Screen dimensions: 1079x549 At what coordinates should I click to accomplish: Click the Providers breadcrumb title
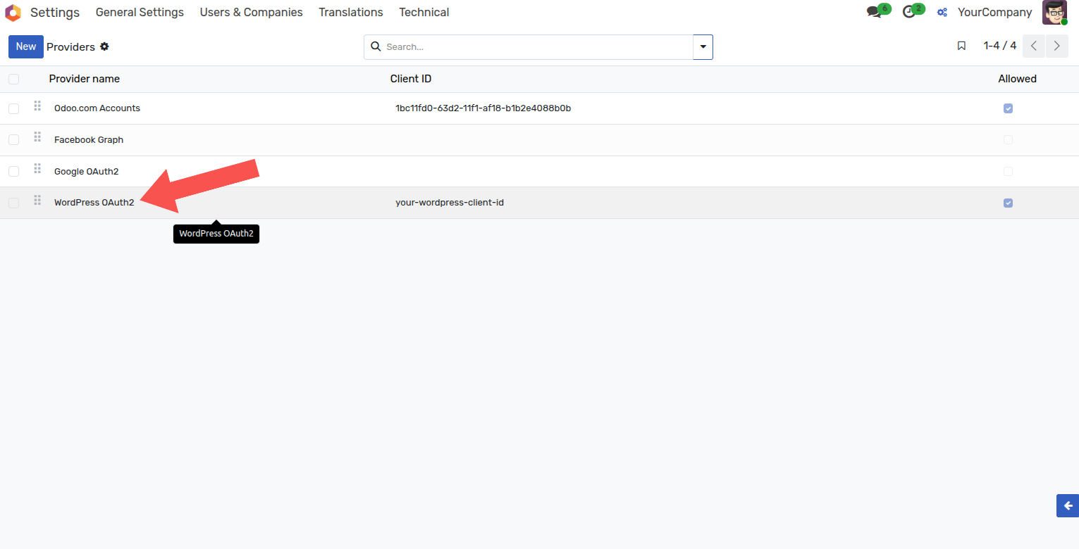point(70,46)
